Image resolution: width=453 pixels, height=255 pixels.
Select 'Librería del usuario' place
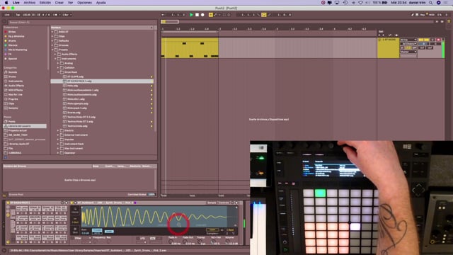[x=25, y=126]
